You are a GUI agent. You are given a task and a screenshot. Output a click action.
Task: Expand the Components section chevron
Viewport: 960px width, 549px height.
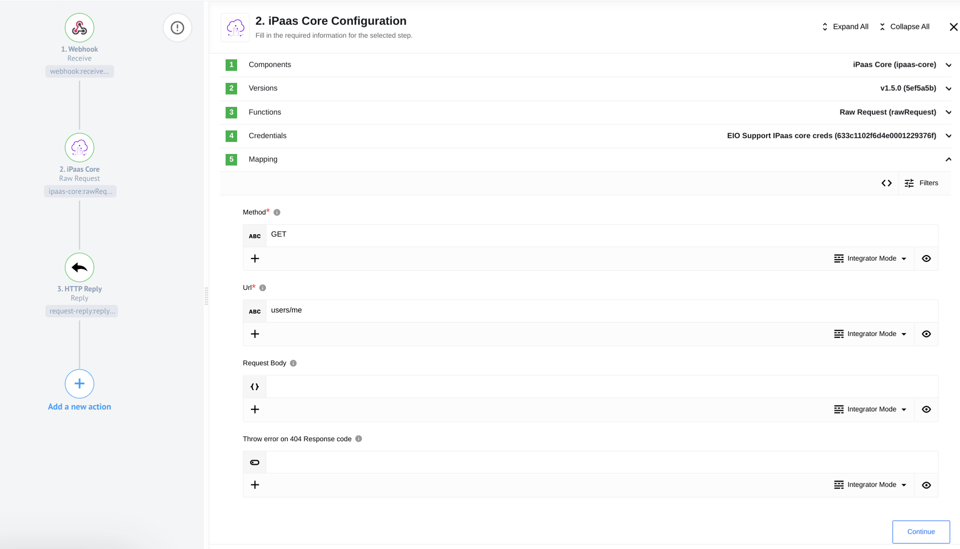point(948,65)
